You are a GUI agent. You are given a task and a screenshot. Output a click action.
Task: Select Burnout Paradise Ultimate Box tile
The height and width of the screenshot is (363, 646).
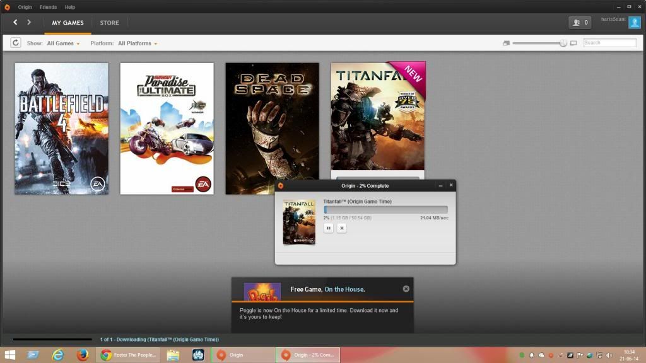click(x=167, y=129)
